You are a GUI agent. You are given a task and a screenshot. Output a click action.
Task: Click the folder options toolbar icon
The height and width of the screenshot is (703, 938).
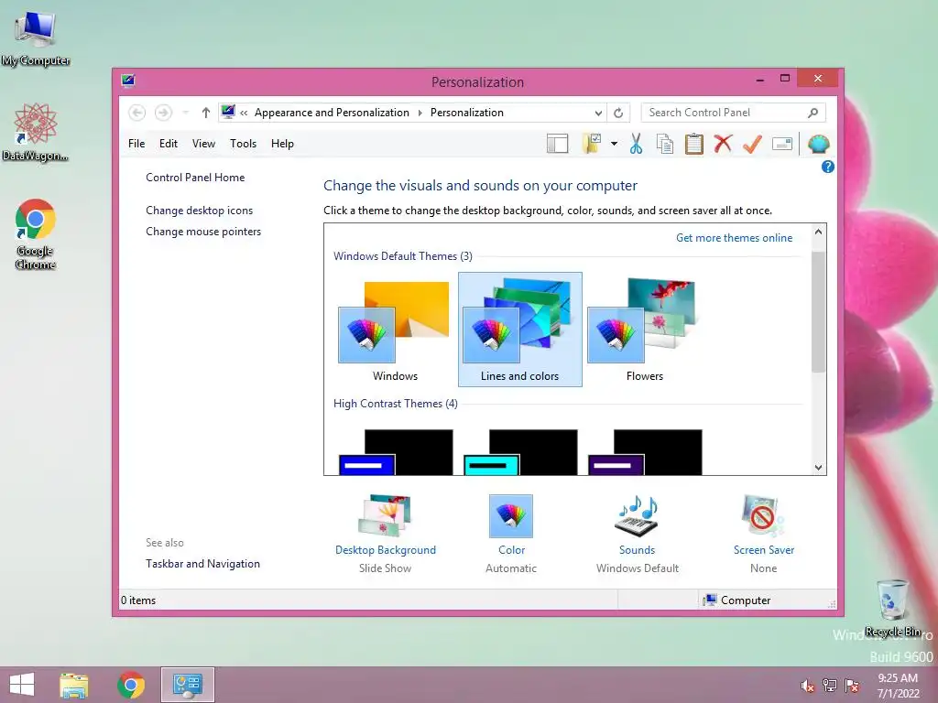click(591, 144)
